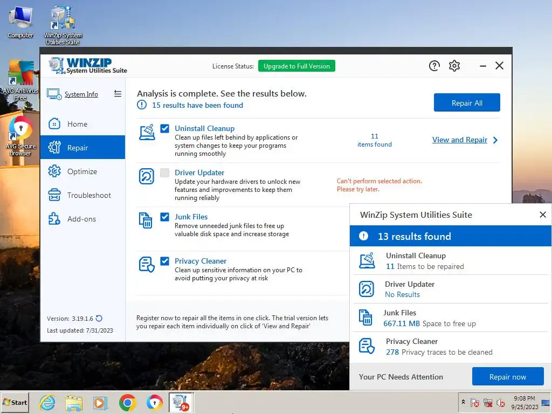Click Privacy Cleaner icon in the popup
Image resolution: width=552 pixels, height=414 pixels.
point(367,346)
